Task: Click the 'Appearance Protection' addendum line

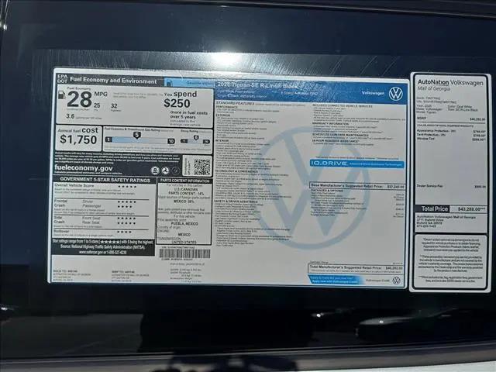Action: [451, 131]
